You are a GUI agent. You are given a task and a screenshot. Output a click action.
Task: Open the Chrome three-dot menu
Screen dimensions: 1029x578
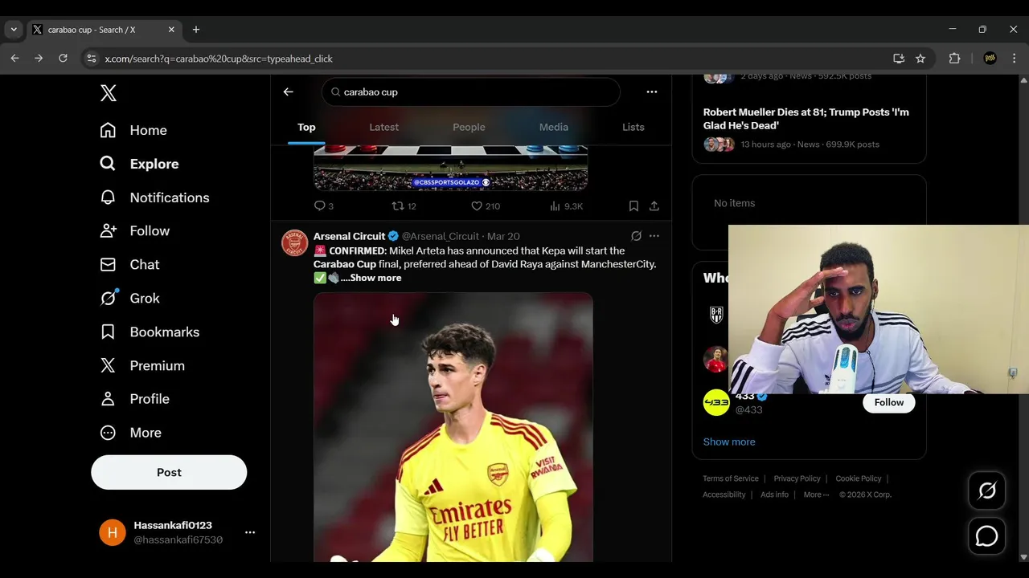tap(1014, 59)
